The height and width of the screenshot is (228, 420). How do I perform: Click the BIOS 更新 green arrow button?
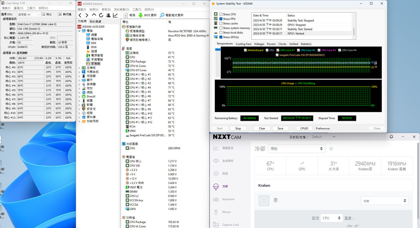[x=148, y=15]
